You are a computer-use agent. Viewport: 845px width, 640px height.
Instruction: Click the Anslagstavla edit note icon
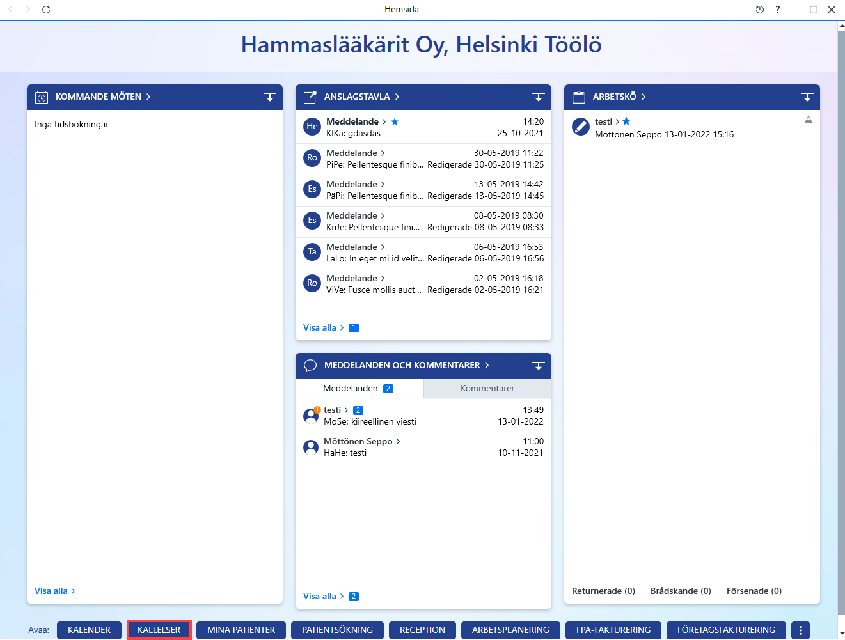(310, 97)
